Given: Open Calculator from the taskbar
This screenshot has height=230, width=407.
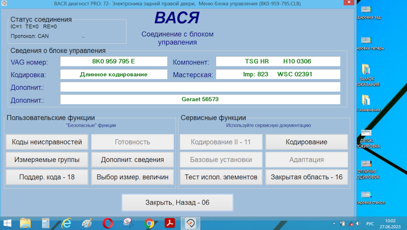Looking at the screenshot, I should tap(46, 223).
